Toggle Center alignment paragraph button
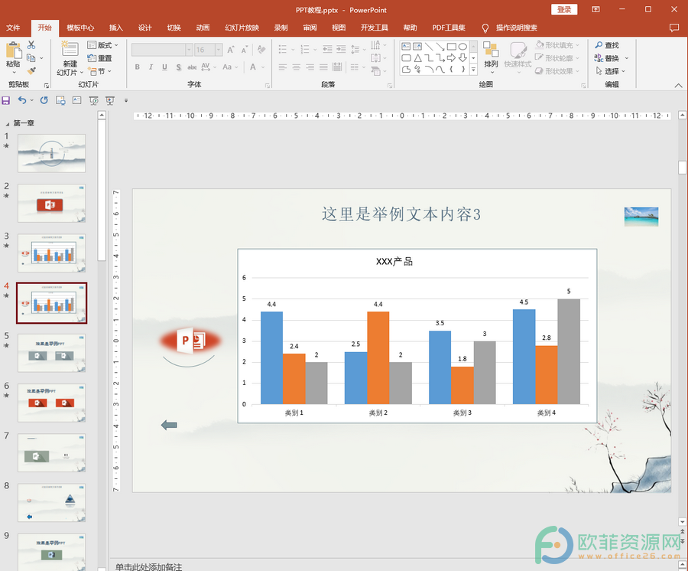Viewport: 688px width, 571px height. [296, 67]
